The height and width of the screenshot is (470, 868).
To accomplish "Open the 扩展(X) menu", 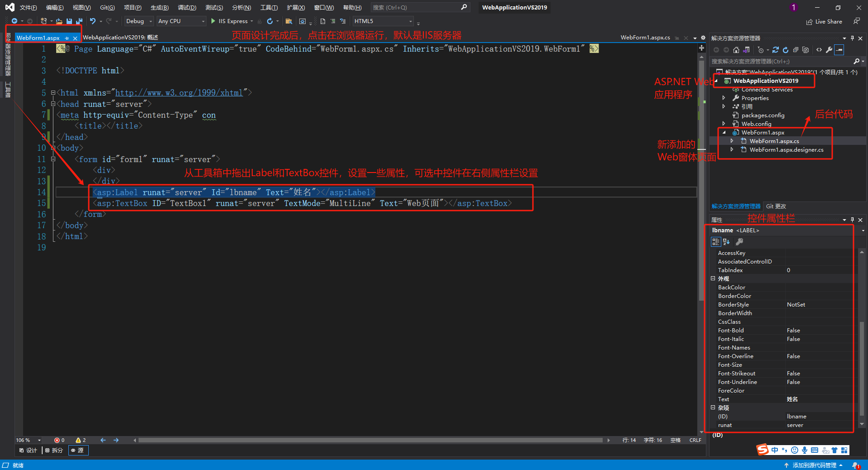I will 296,8.
